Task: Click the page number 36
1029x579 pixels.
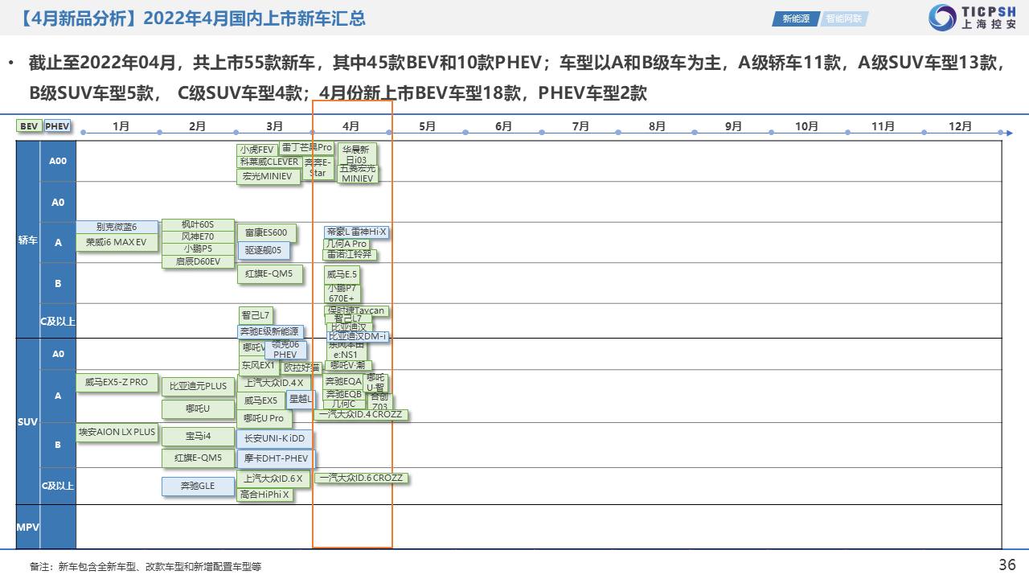Action: [1006, 564]
